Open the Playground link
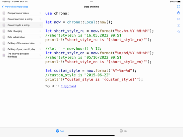Image resolution: width=183 pixels, height=137 pixels. pyautogui.click(x=68, y=86)
